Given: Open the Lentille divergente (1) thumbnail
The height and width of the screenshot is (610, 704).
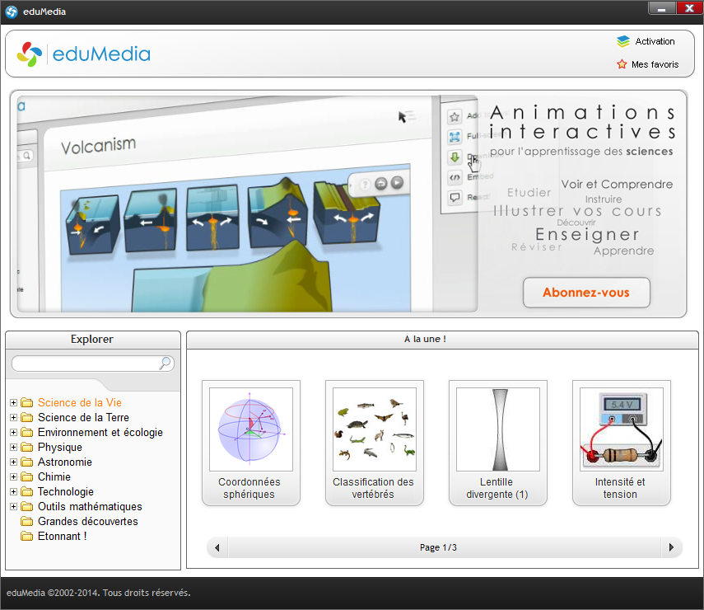Looking at the screenshot, I should pyautogui.click(x=498, y=443).
